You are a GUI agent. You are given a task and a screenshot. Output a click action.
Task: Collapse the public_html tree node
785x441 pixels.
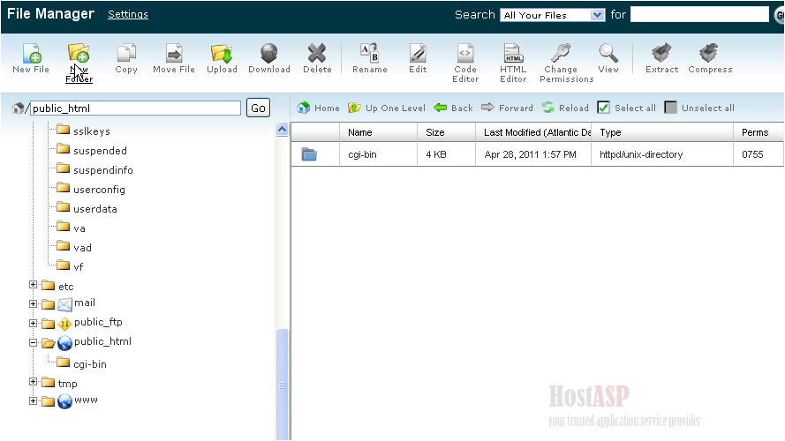point(34,343)
